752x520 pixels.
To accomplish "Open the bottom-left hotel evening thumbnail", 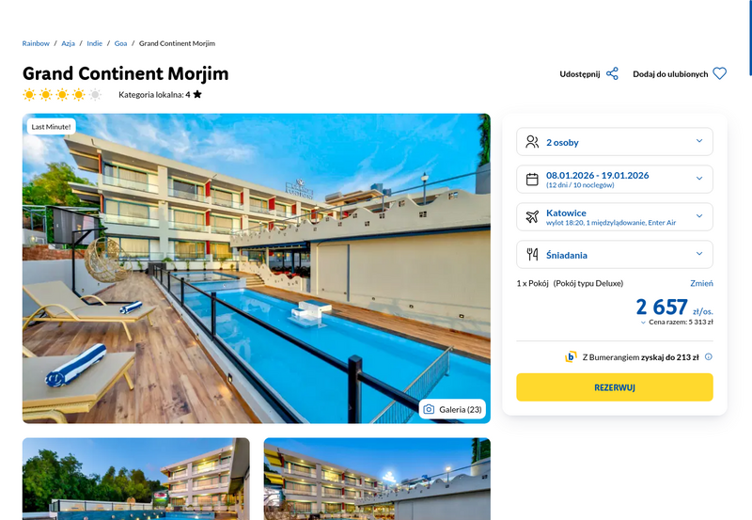I will (x=136, y=479).
